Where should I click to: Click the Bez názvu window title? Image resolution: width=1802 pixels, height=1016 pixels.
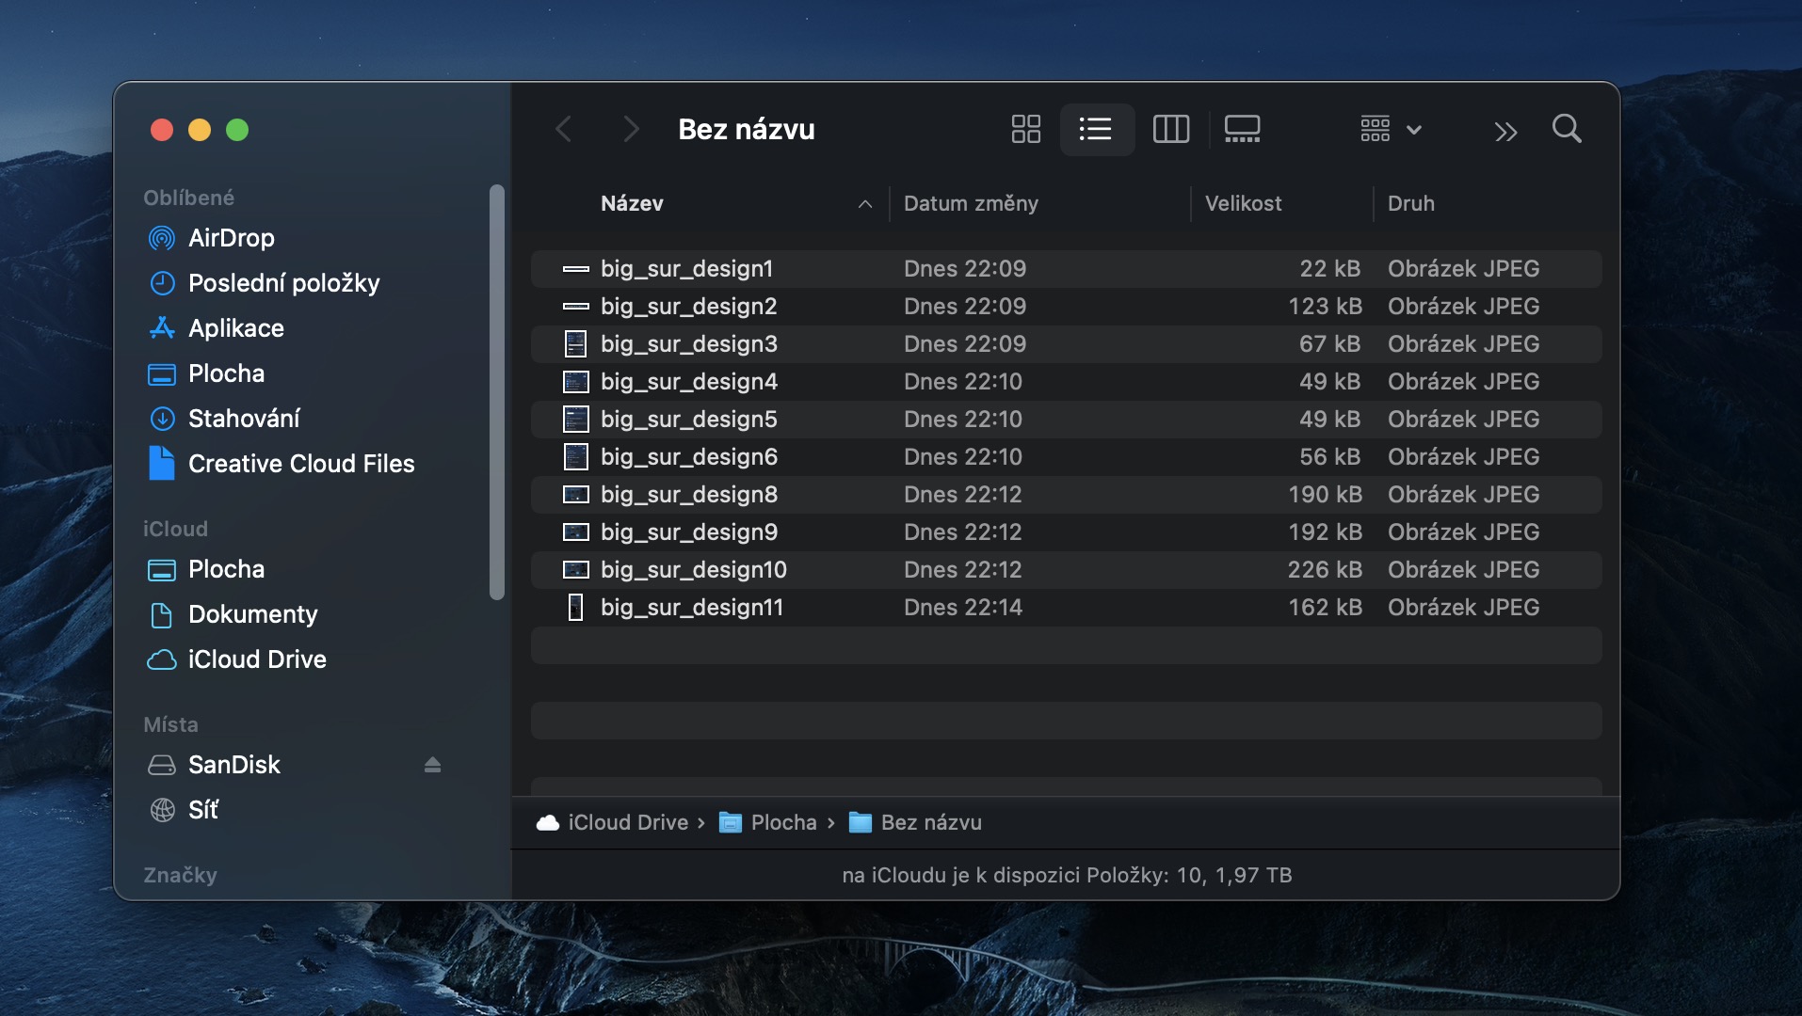click(747, 129)
